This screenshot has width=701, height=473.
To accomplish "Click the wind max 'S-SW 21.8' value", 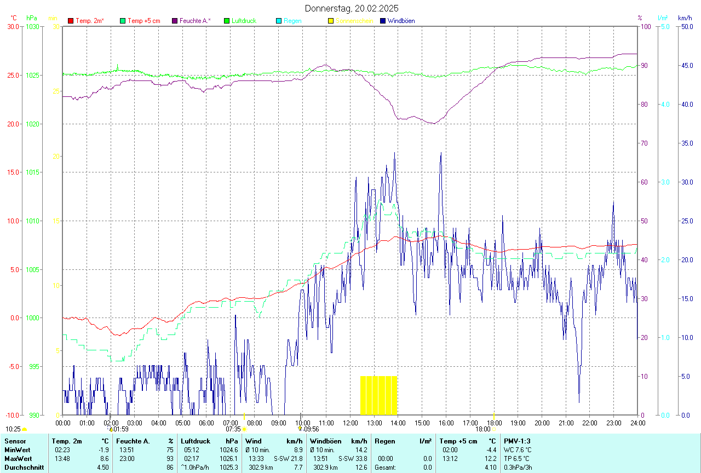I will coord(288,458).
